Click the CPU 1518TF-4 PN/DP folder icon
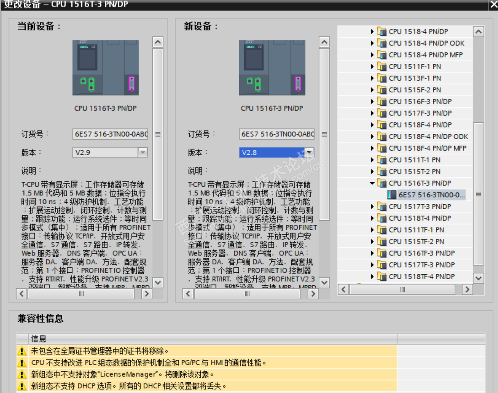Viewport: 498px width, 393px height. [382, 276]
